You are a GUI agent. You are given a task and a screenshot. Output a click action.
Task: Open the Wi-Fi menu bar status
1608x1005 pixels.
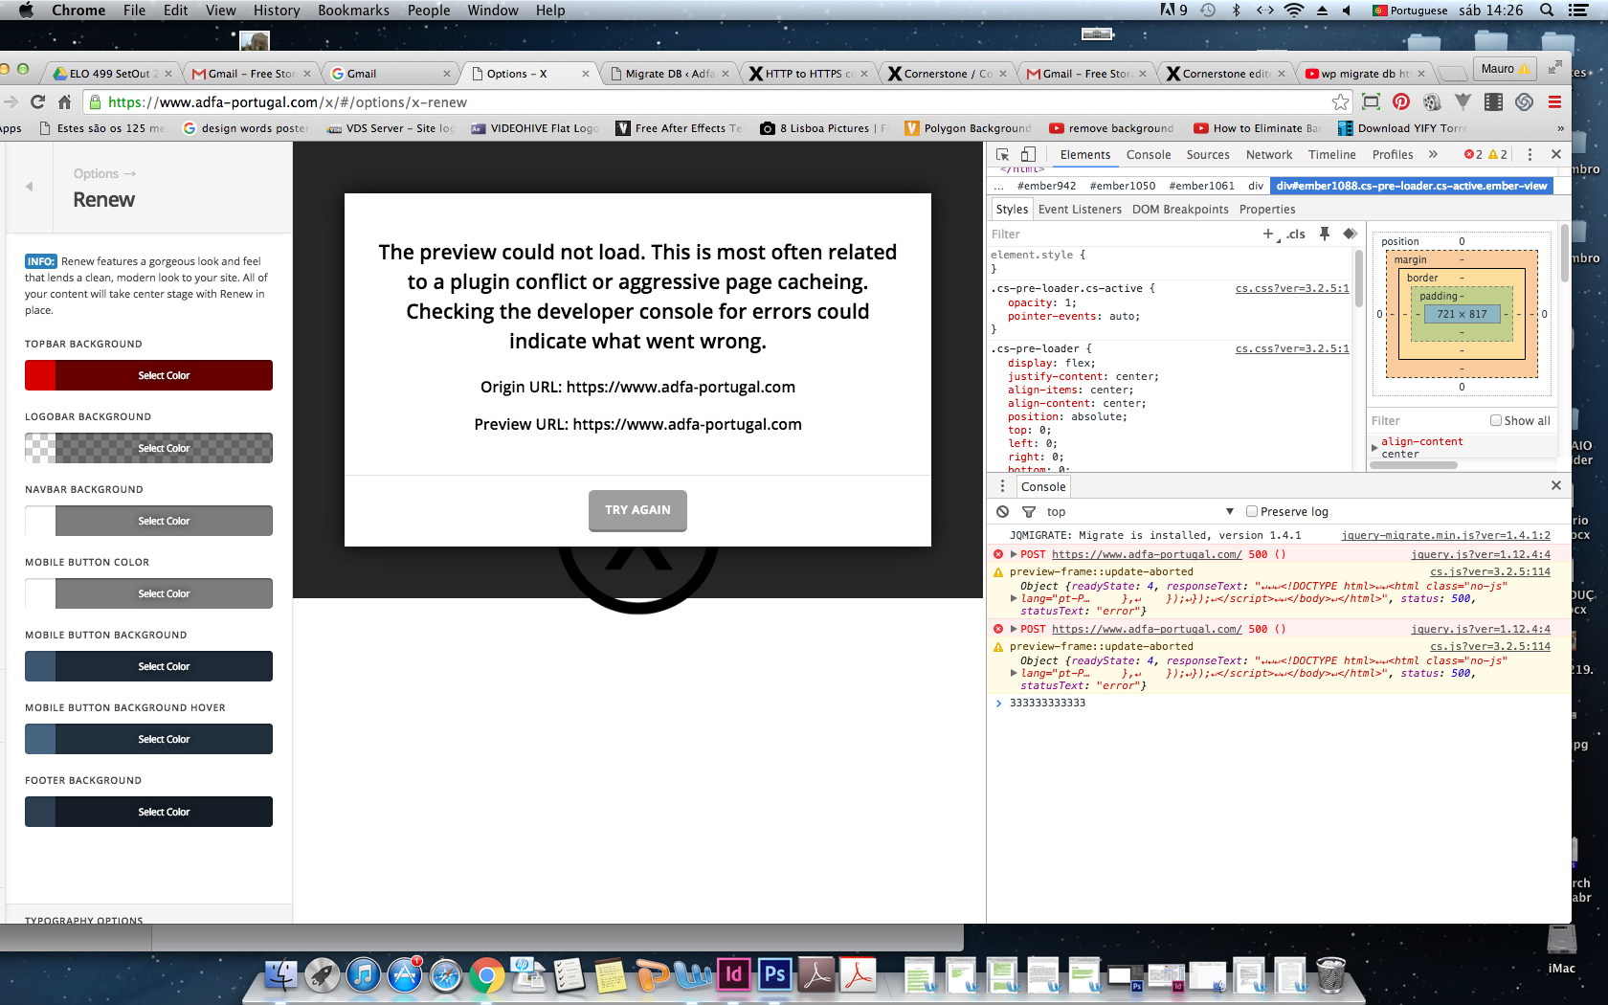(x=1294, y=11)
